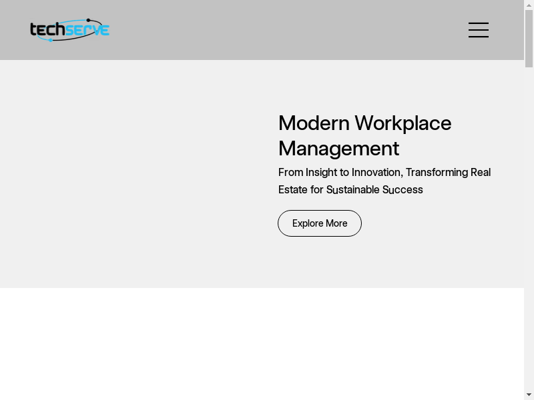Open the hamburger navigation menu
Viewport: 534px width, 400px height.
click(479, 30)
